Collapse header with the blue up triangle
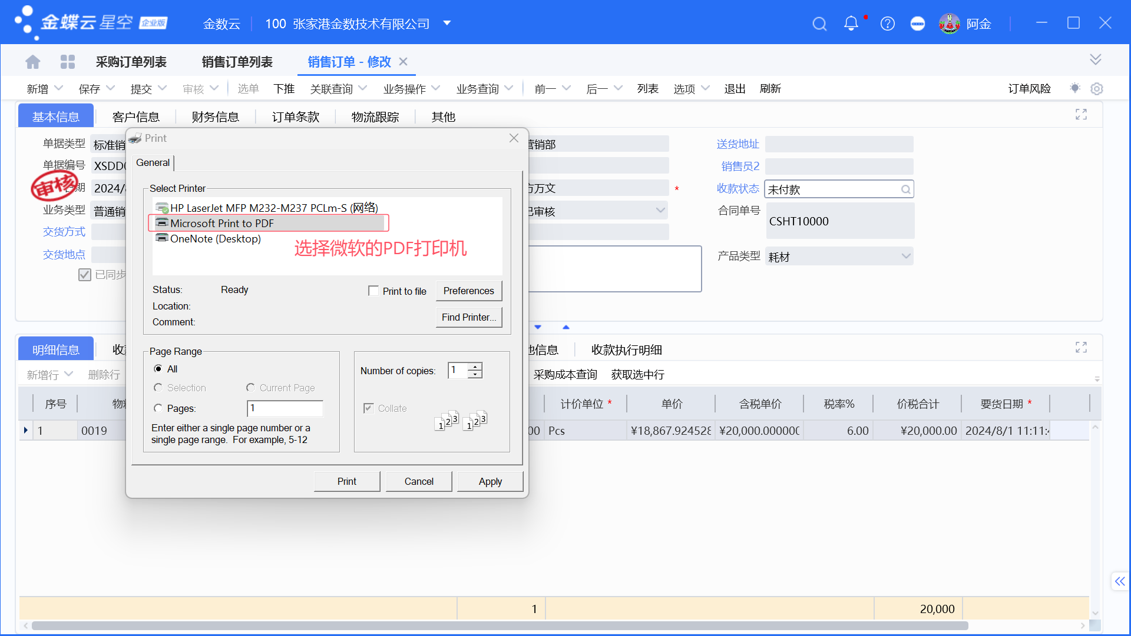The width and height of the screenshot is (1131, 636). 566,327
